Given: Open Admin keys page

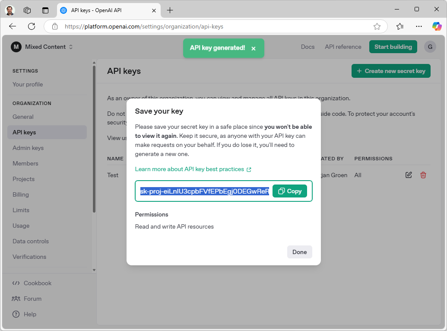Looking at the screenshot, I should point(28,148).
